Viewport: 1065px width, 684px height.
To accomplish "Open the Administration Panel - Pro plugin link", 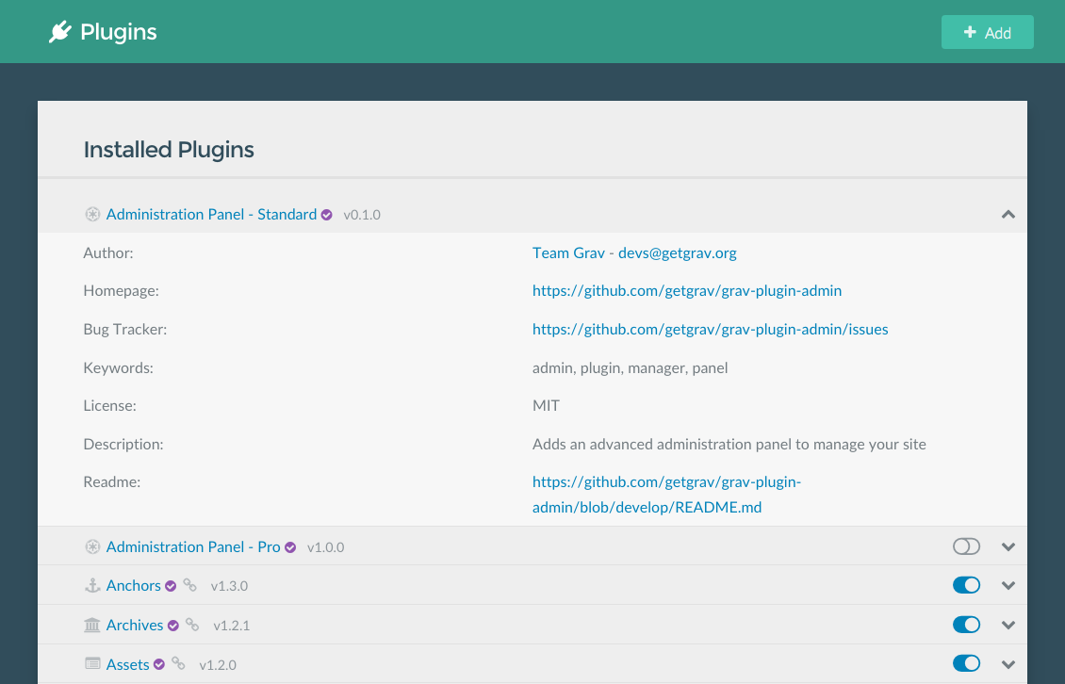I will [x=193, y=546].
